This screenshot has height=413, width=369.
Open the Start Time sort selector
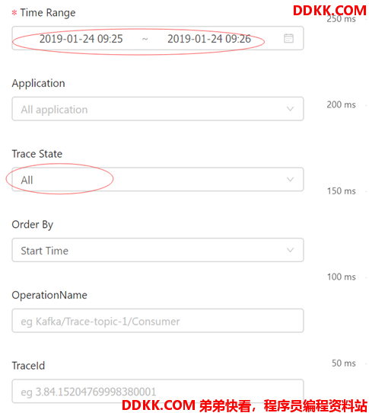[x=157, y=250]
